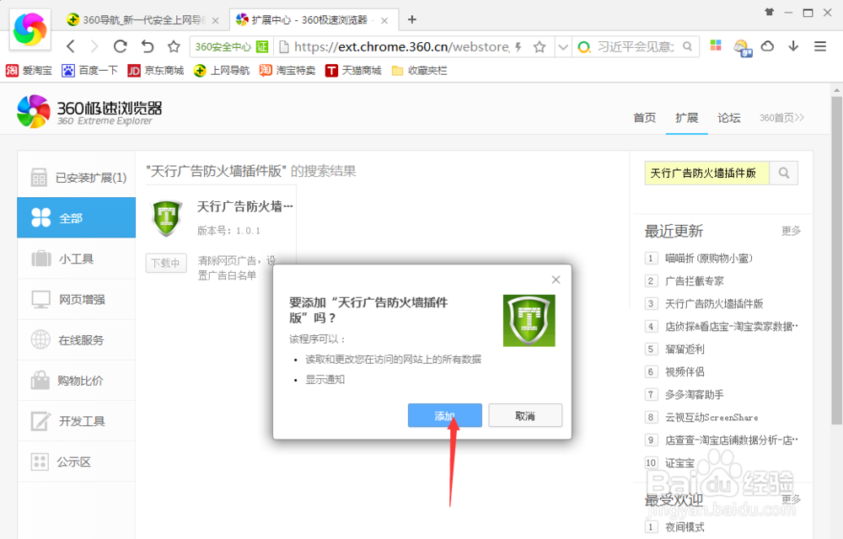
Task: Go to the 首页 page in the site nav
Action: [x=645, y=118]
